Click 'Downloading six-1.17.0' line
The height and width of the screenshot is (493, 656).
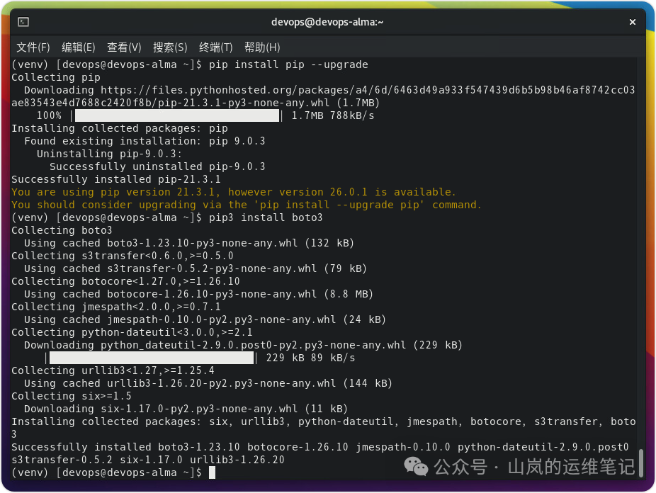[186, 409]
